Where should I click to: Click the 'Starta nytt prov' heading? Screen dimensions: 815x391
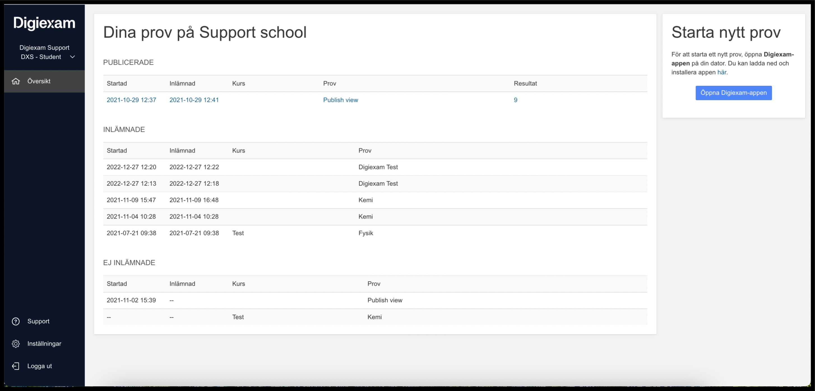[726, 32]
